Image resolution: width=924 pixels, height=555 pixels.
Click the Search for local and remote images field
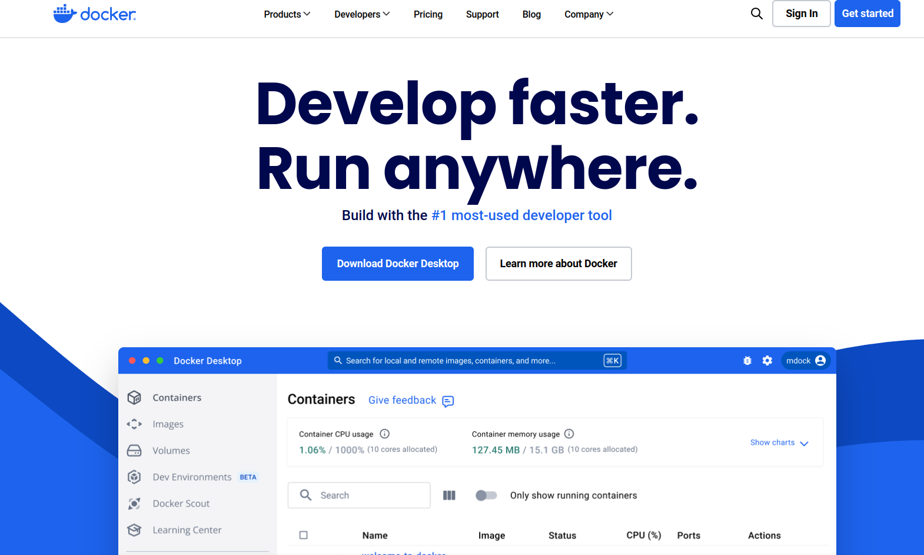pyautogui.click(x=477, y=361)
